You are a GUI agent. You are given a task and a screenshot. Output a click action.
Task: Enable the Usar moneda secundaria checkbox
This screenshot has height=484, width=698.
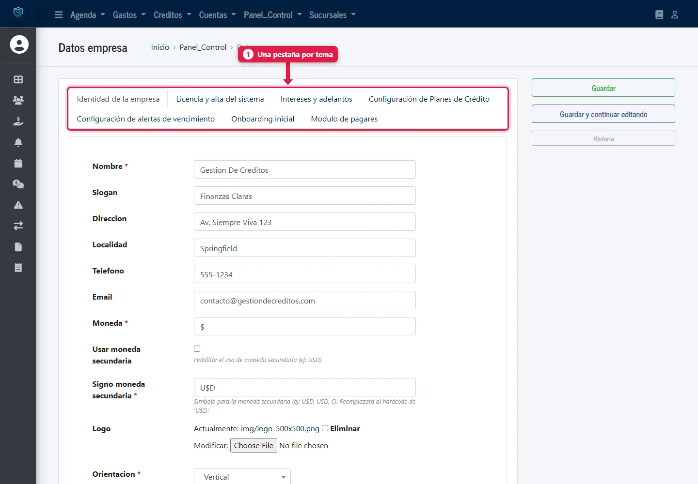point(197,348)
